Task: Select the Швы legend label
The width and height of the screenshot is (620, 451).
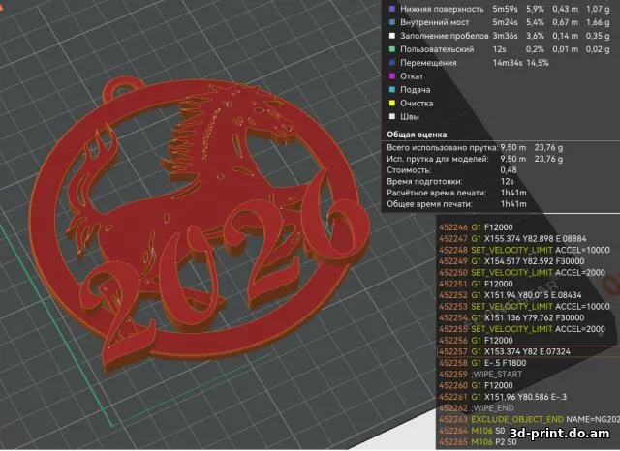Action: coord(410,116)
